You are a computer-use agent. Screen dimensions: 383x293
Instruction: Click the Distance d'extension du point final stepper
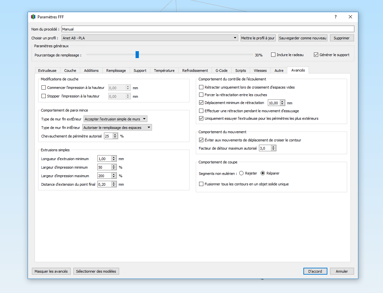114,184
